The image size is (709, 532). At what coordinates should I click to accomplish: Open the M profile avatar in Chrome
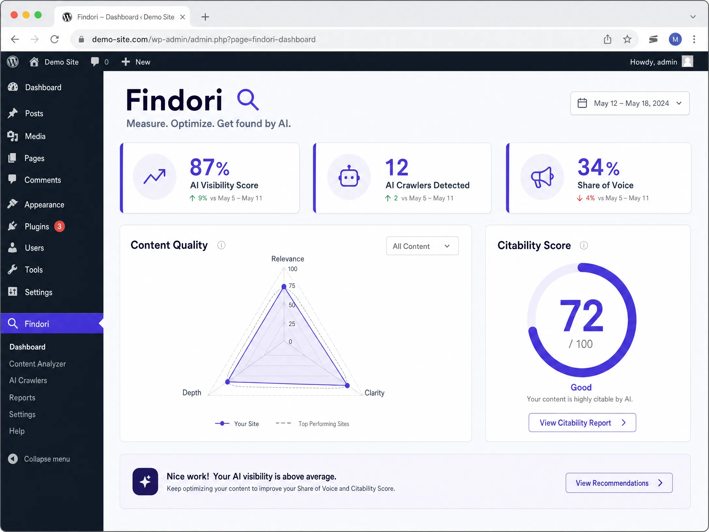pyautogui.click(x=675, y=39)
